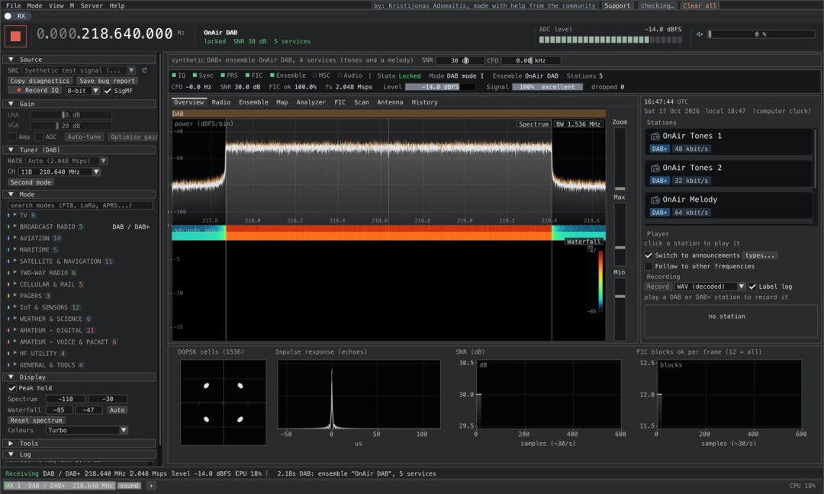824x494 pixels.
Task: Open the SRC source dropdown
Action: click(79, 70)
